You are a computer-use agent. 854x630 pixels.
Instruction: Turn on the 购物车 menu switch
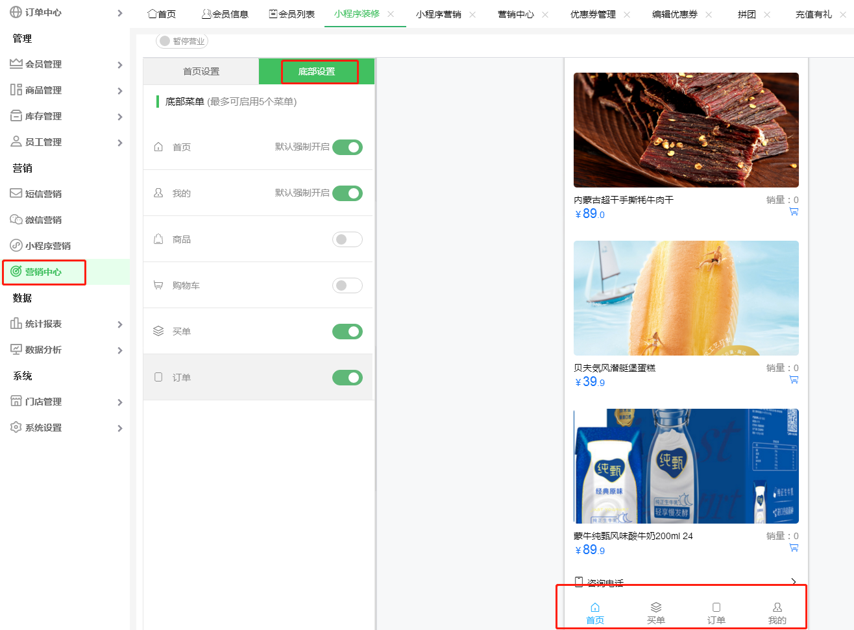point(347,285)
